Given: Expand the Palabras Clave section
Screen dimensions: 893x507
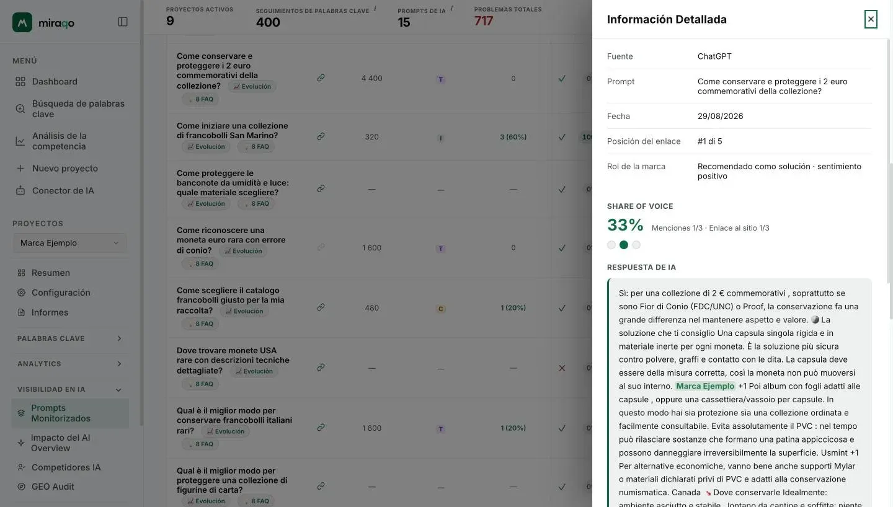Looking at the screenshot, I should click(x=70, y=338).
